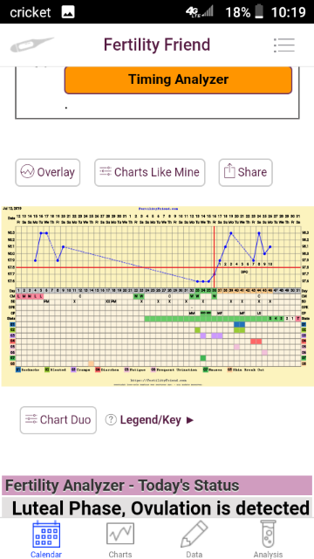
Task: Tap the fertility chart image
Action: click(x=157, y=296)
